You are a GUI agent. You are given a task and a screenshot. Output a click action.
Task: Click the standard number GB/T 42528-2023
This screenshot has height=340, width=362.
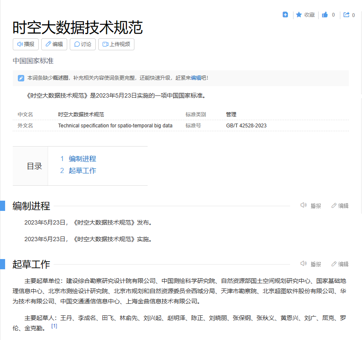[246, 126]
